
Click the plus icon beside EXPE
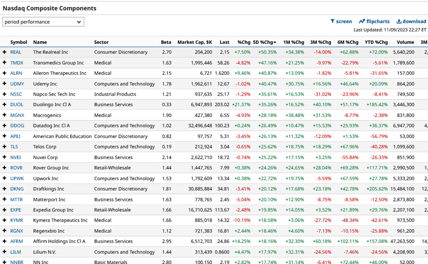coord(5,210)
